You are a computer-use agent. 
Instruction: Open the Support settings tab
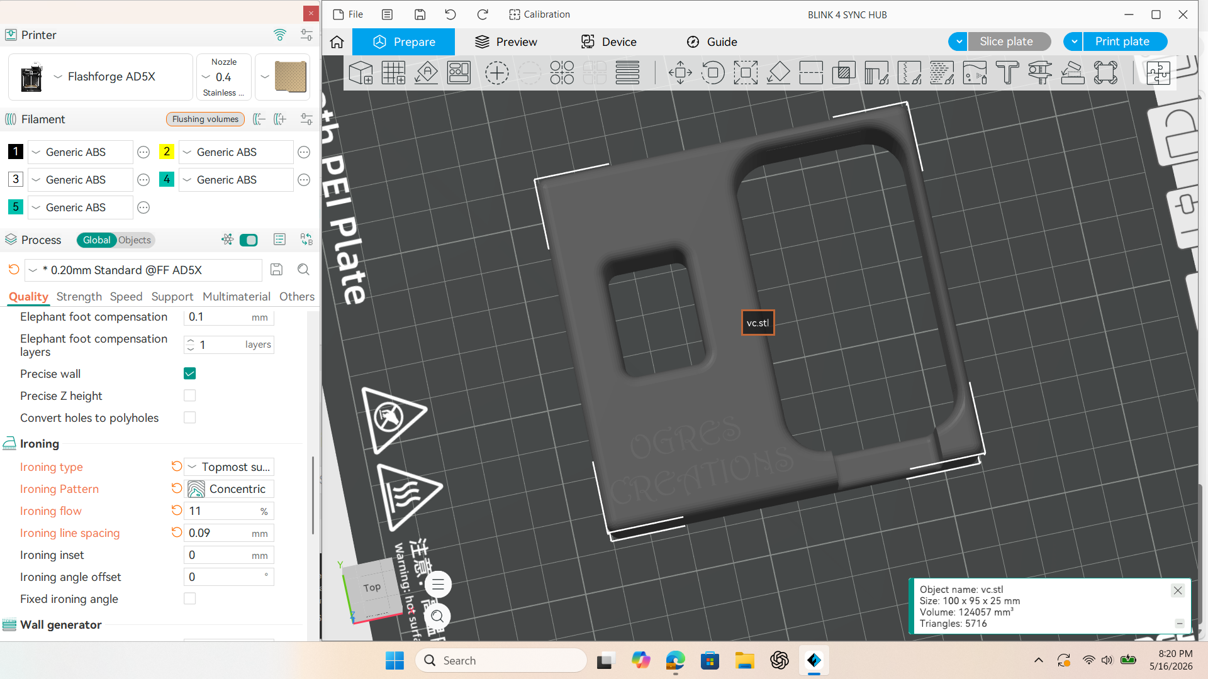[172, 297]
